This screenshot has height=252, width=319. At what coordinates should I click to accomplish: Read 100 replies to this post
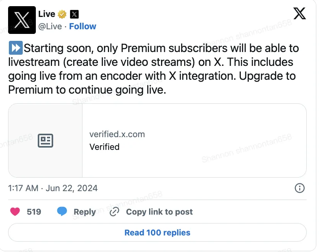pyautogui.click(x=157, y=232)
